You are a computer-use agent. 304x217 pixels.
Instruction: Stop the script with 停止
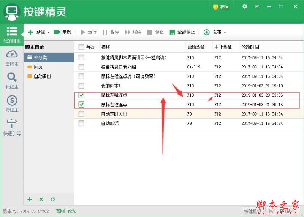(x=155, y=32)
